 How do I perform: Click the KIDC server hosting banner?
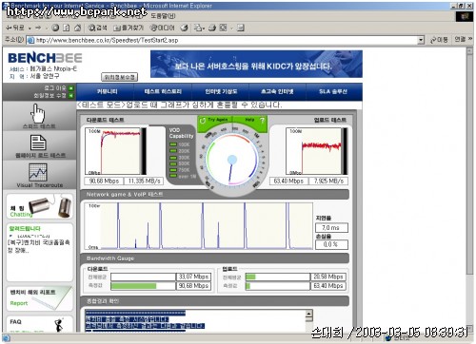(x=256, y=64)
